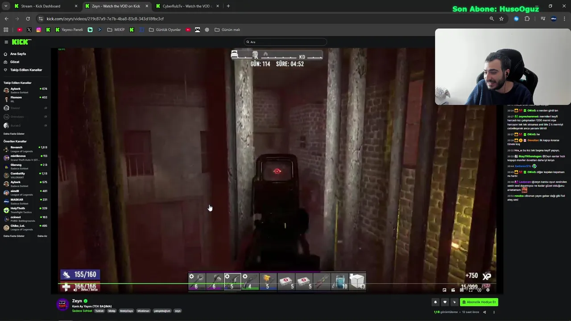Open the Zeyn channel name link

(x=77, y=301)
